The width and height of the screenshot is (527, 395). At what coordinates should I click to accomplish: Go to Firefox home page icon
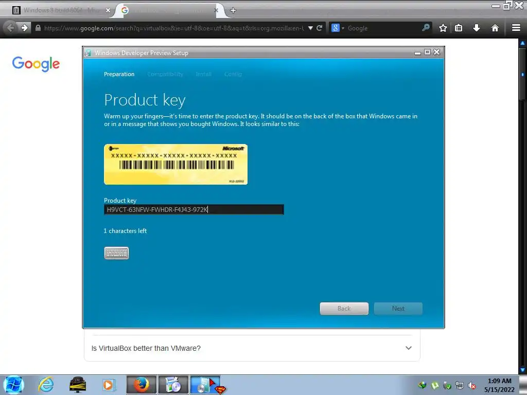(x=495, y=28)
